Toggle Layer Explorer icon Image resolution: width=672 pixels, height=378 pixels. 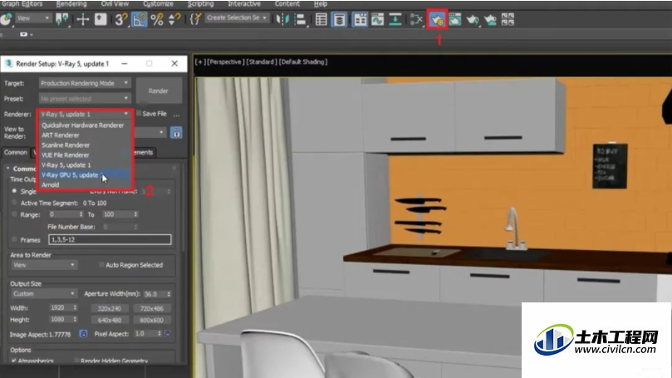point(339,19)
